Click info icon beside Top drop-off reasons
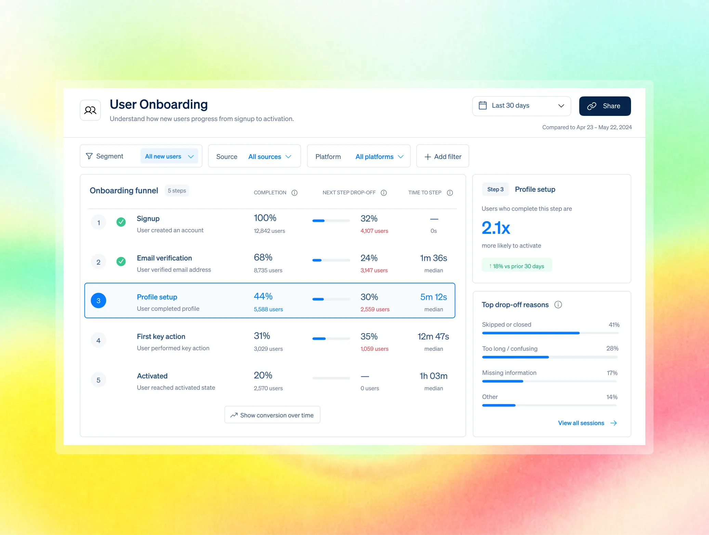709x535 pixels. [x=558, y=305]
